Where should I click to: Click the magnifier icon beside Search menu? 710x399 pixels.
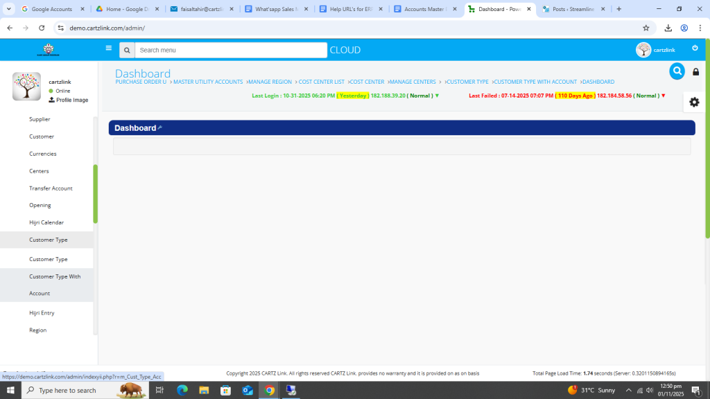[127, 50]
